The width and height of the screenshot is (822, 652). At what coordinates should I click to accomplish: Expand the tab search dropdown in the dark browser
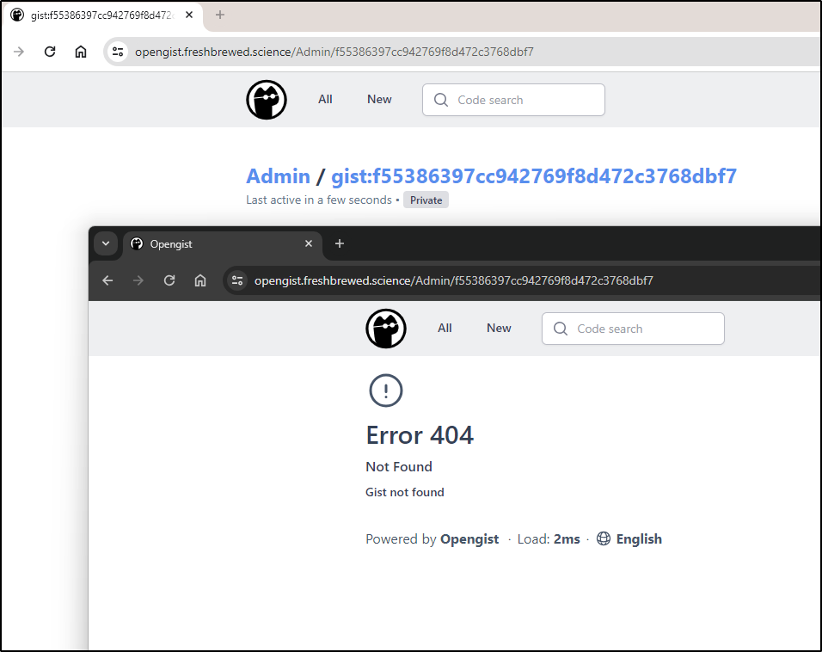[106, 243]
